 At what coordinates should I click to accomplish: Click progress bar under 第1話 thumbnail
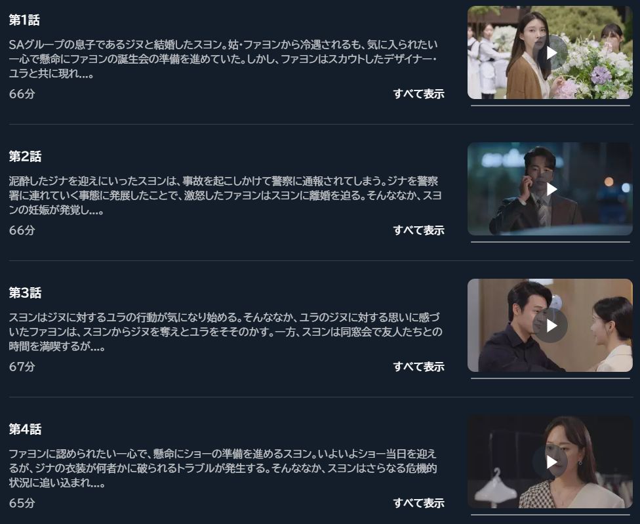tap(550, 106)
